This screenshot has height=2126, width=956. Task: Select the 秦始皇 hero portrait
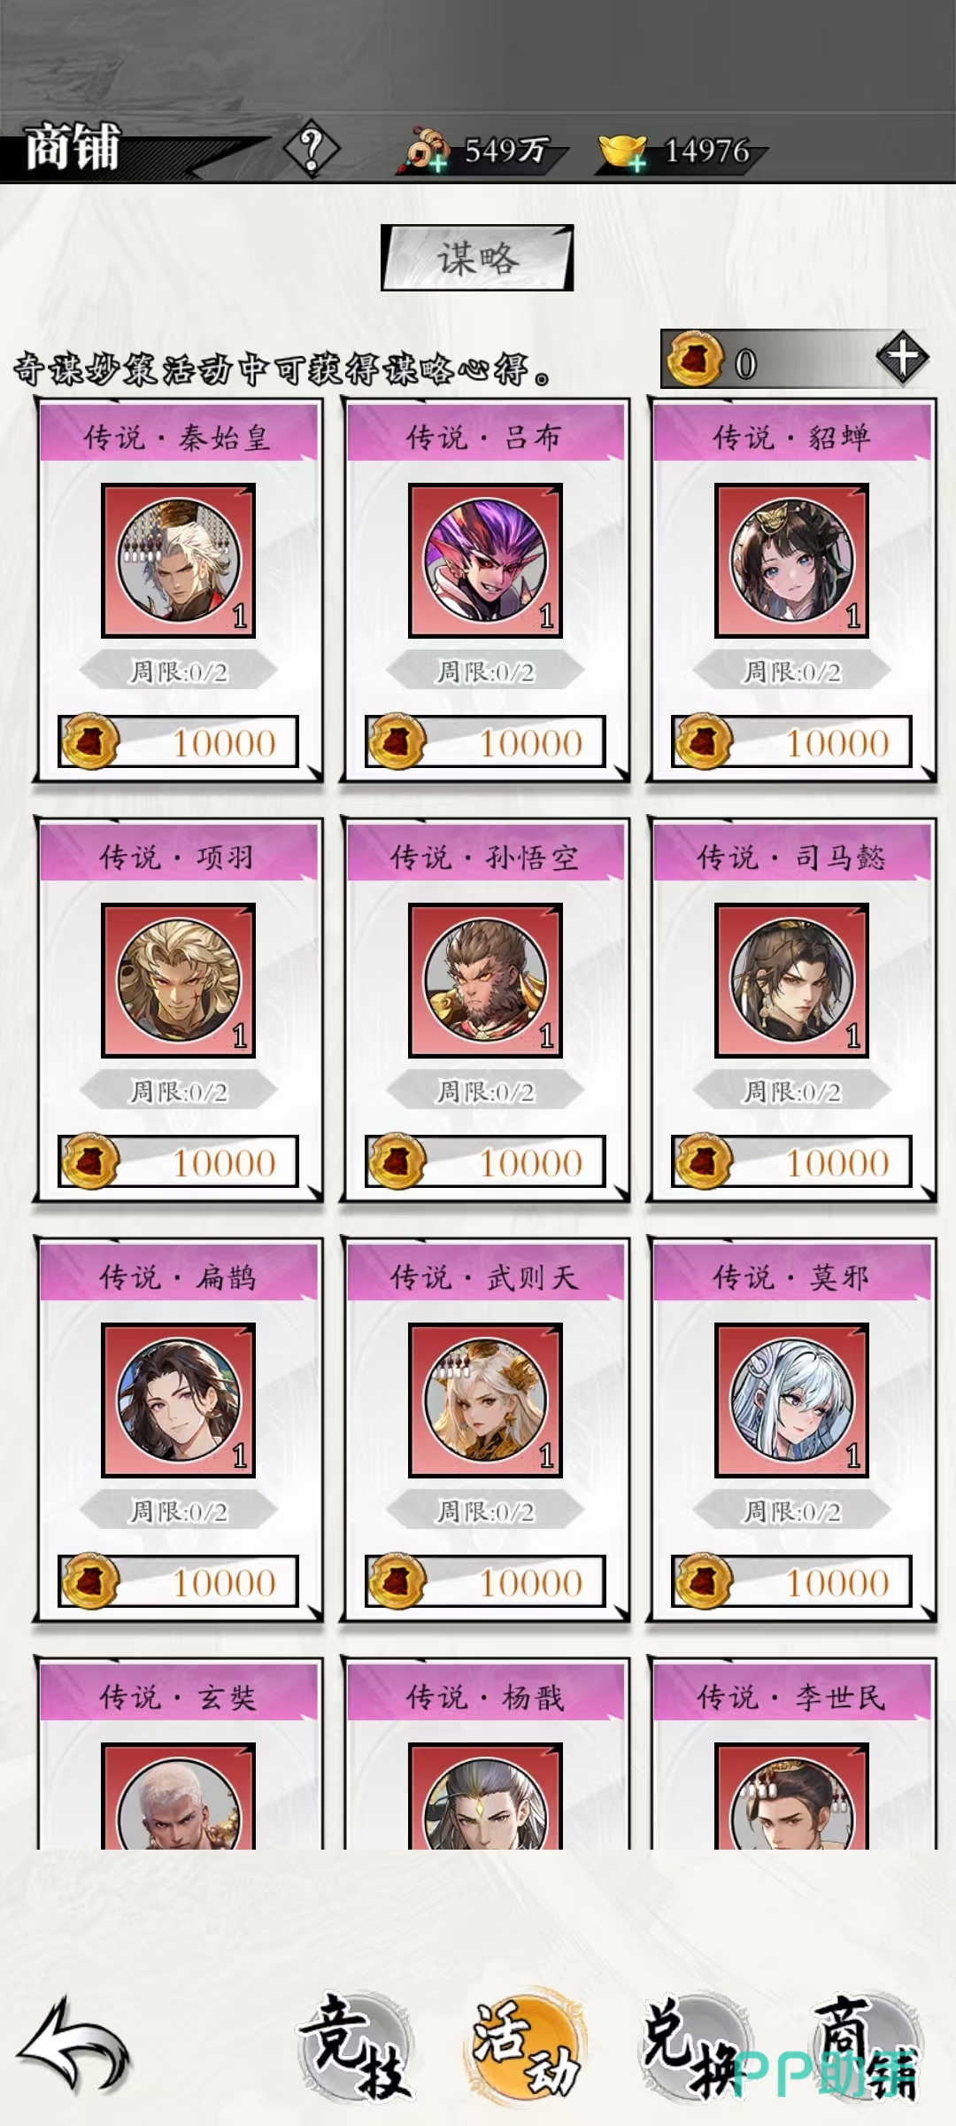pos(178,560)
